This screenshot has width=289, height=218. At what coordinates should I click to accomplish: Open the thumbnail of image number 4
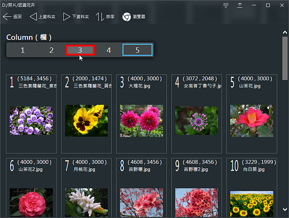pos(197,121)
